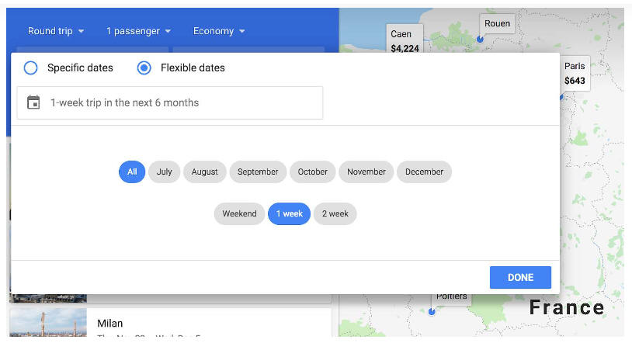Select the Flexible dates radio button

[x=144, y=68]
